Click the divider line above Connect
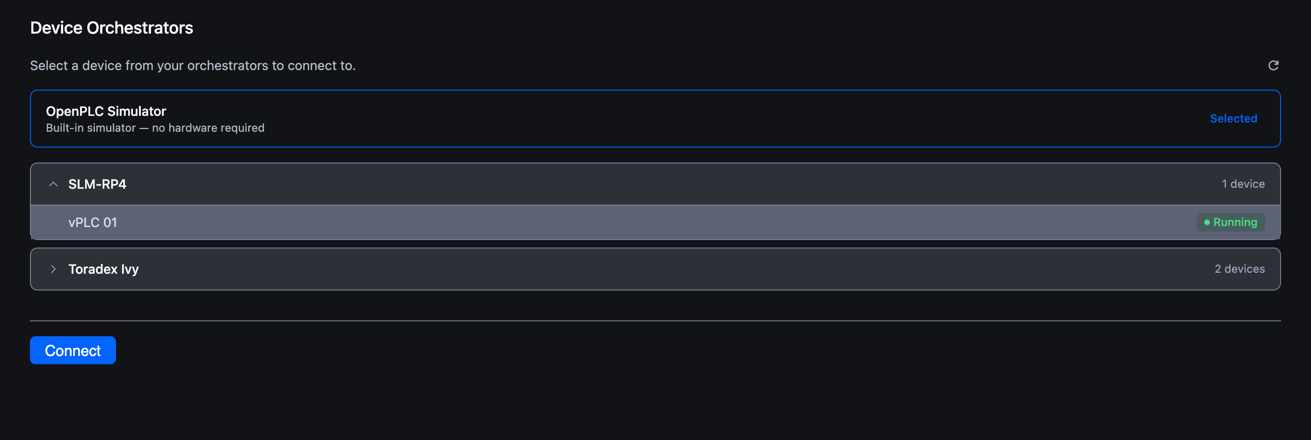 pyautogui.click(x=655, y=321)
